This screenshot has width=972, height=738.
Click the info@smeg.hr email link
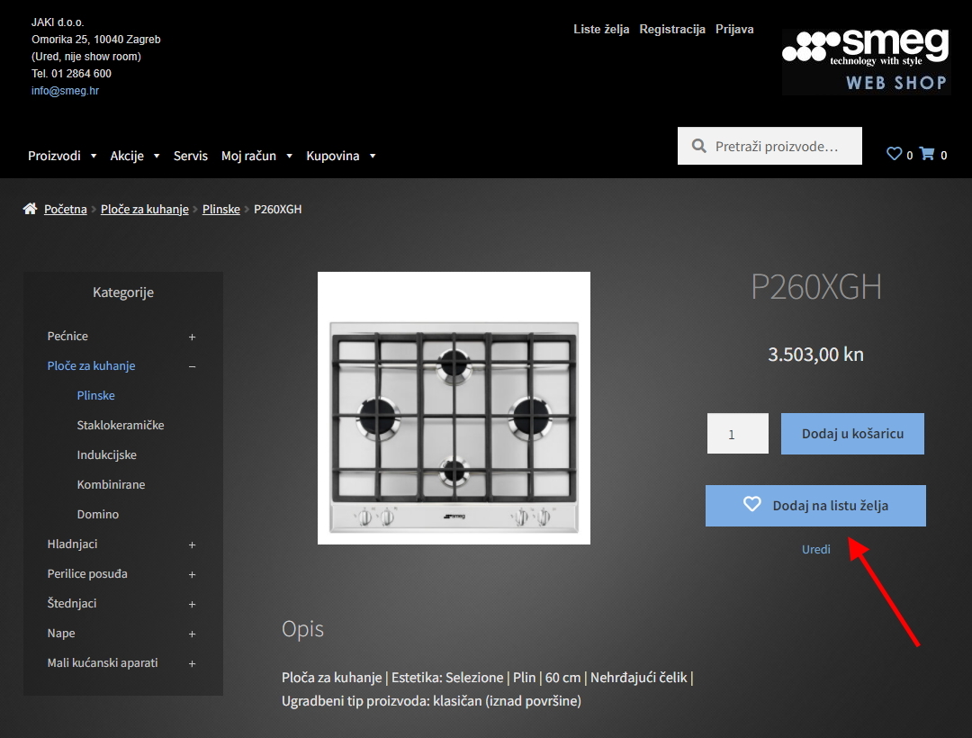(65, 91)
